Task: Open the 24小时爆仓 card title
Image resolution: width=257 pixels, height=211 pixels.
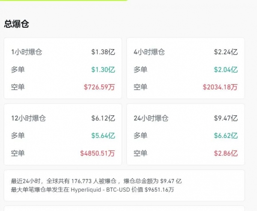Action: coord(151,118)
